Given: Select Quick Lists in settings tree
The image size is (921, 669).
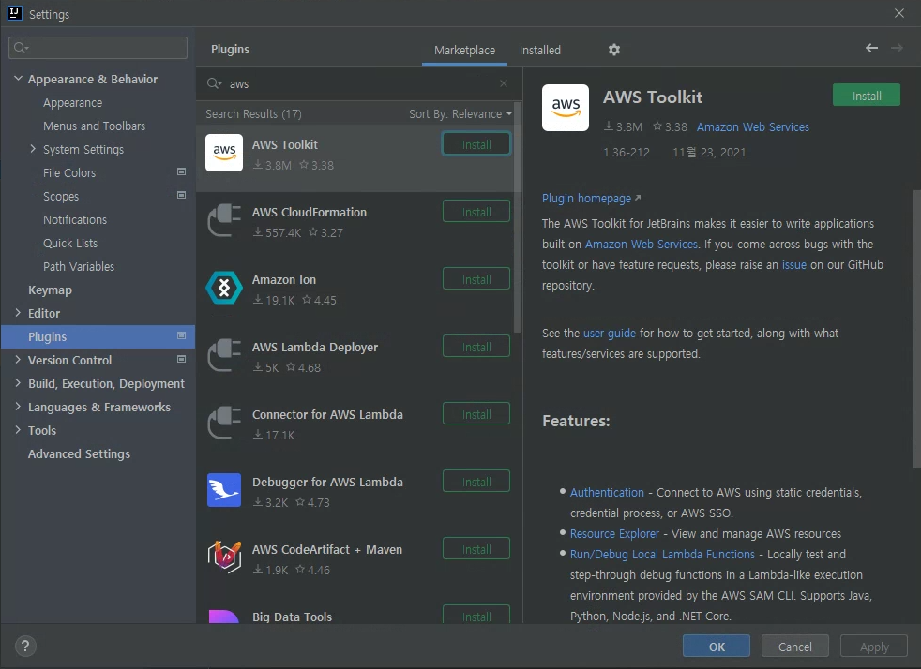Looking at the screenshot, I should point(70,243).
